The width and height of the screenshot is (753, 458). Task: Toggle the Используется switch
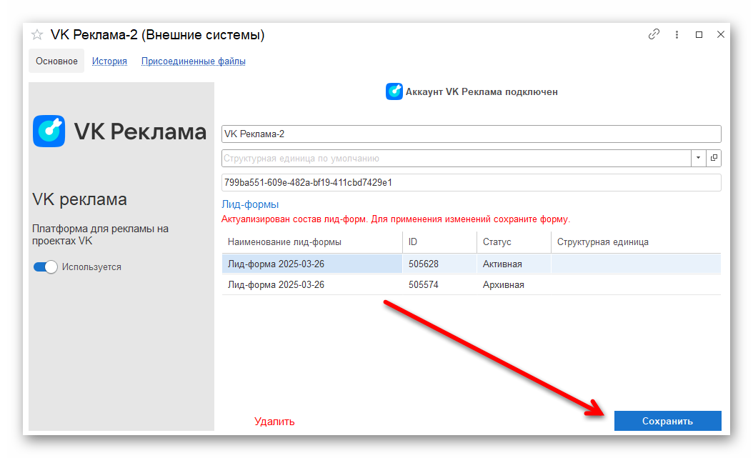pyautogui.click(x=46, y=267)
